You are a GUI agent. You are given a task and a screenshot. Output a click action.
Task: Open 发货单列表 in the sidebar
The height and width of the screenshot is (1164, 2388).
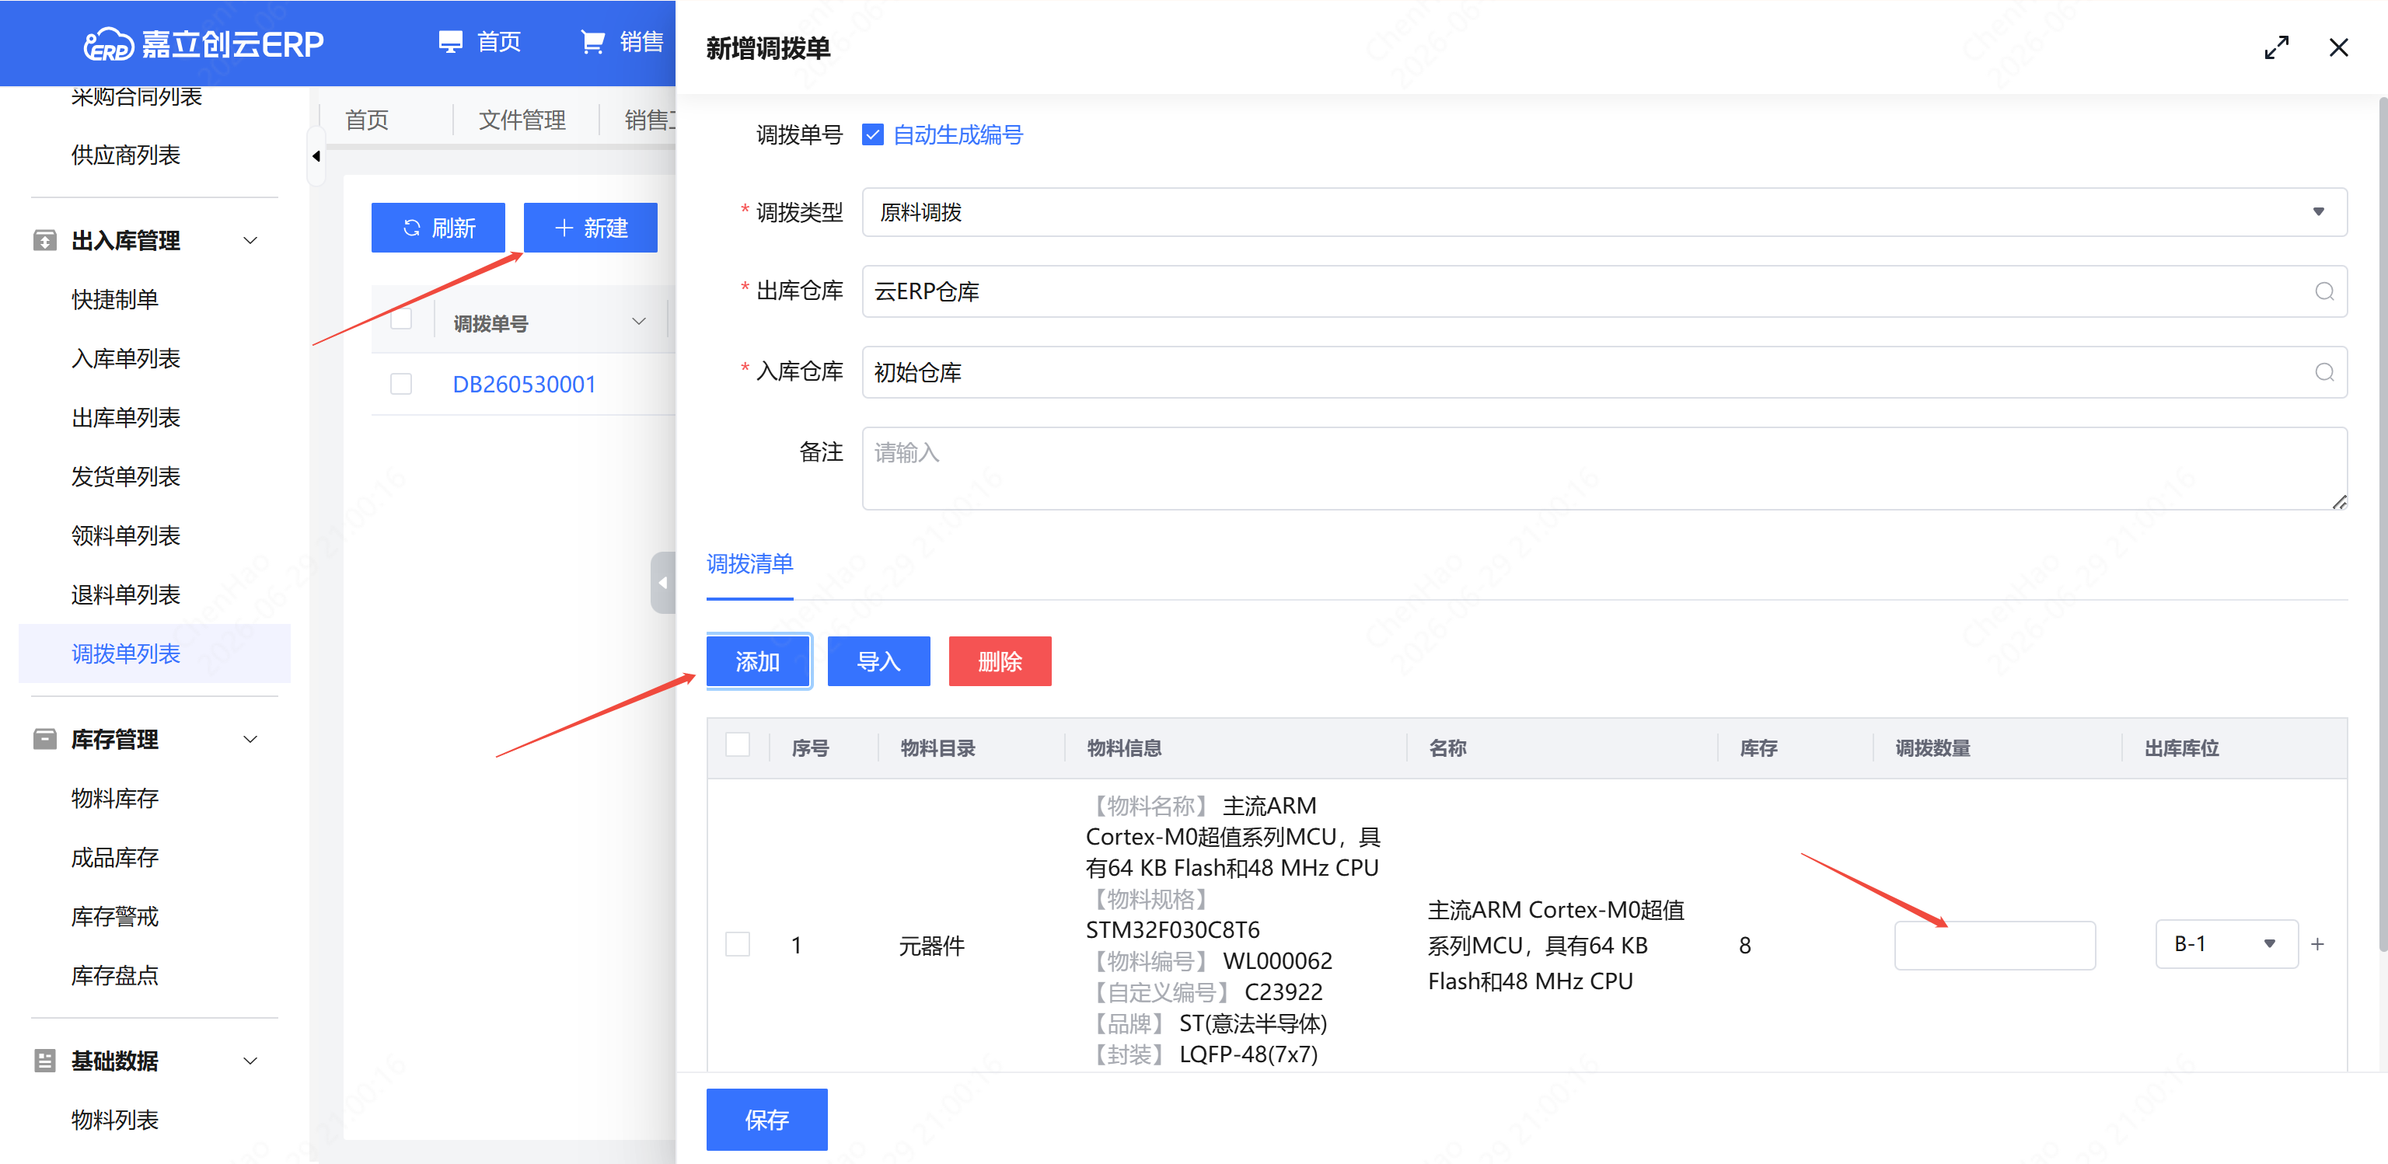tap(126, 477)
